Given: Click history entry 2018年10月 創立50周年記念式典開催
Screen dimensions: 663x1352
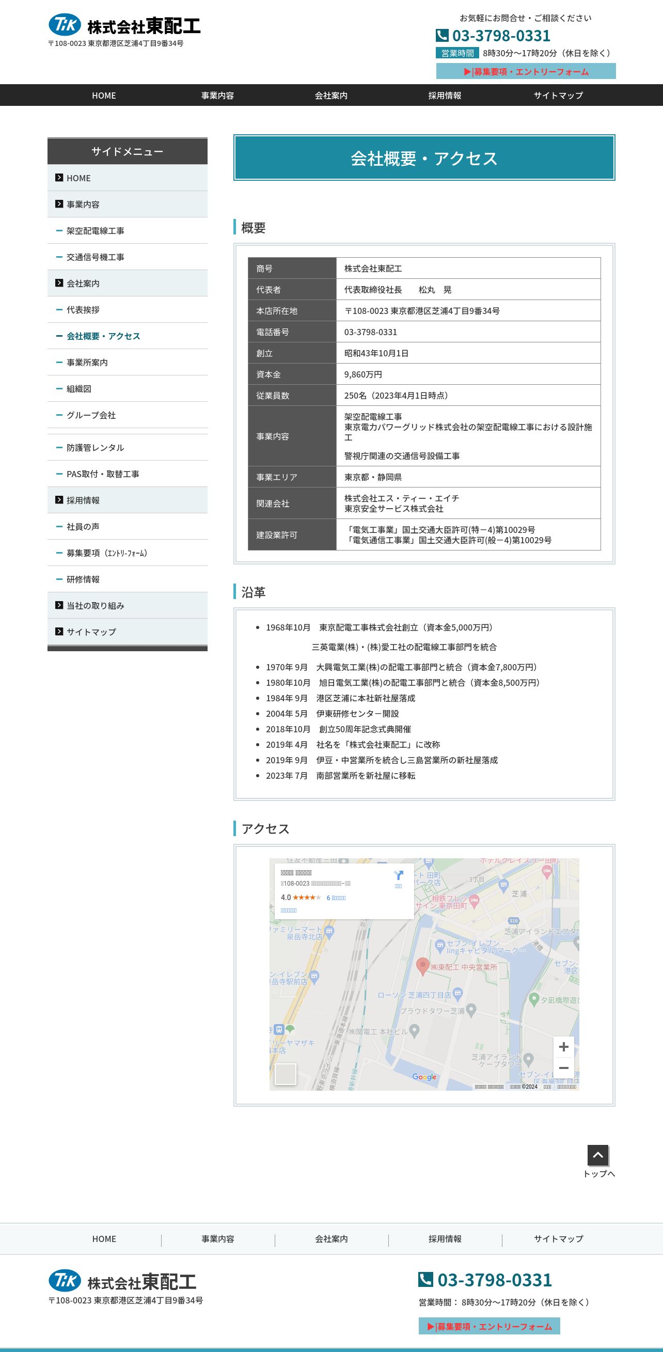Looking at the screenshot, I should (x=338, y=729).
